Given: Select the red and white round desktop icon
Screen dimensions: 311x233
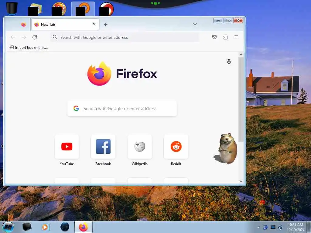Looking at the screenshot, I should [107, 9].
